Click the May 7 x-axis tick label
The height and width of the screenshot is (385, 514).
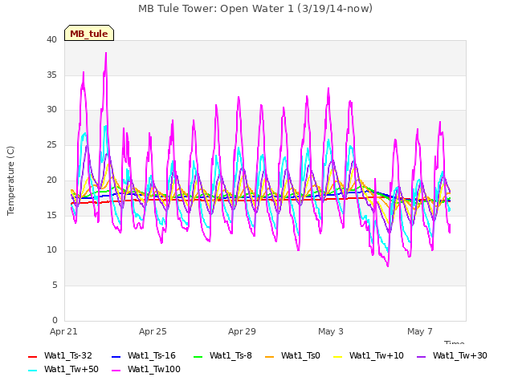coord(420,331)
